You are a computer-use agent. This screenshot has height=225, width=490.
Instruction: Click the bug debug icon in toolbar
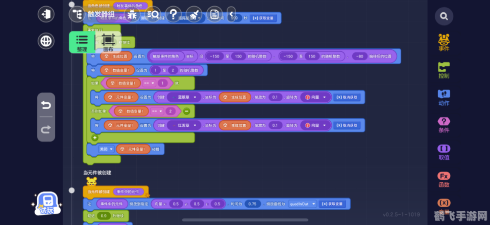pyautogui.click(x=132, y=14)
